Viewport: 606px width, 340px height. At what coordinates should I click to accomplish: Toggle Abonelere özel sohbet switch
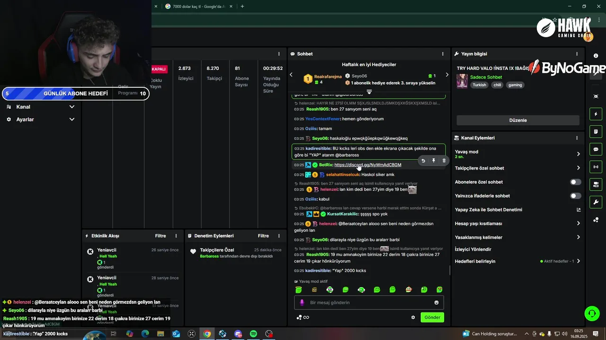(x=576, y=182)
